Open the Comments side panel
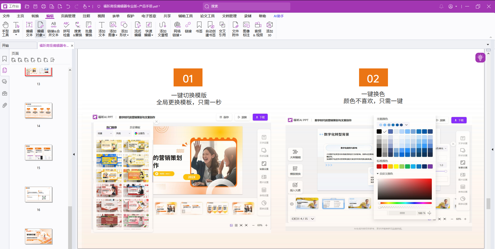 5,82
